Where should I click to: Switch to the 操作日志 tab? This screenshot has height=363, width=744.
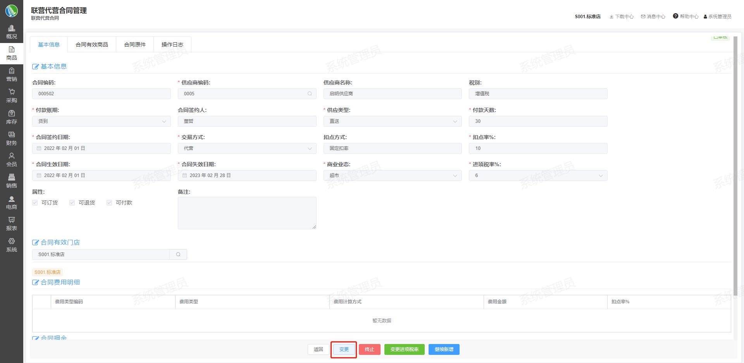[172, 45]
